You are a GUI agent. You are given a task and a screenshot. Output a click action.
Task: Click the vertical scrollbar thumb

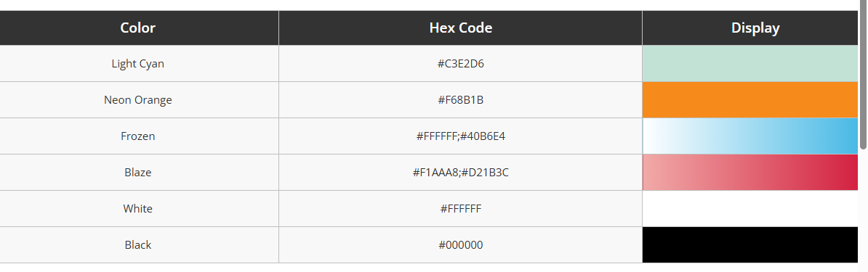pos(863,75)
